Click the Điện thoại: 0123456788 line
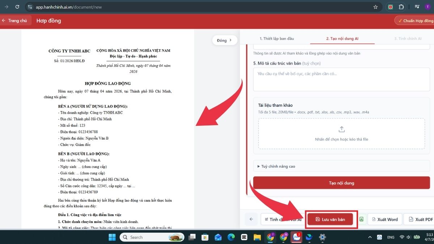This screenshot has height=244, width=434. pyautogui.click(x=78, y=132)
